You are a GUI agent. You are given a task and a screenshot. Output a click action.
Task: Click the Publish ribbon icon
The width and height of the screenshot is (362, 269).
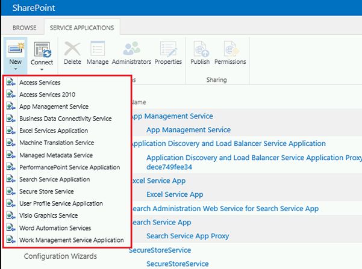[x=200, y=49]
